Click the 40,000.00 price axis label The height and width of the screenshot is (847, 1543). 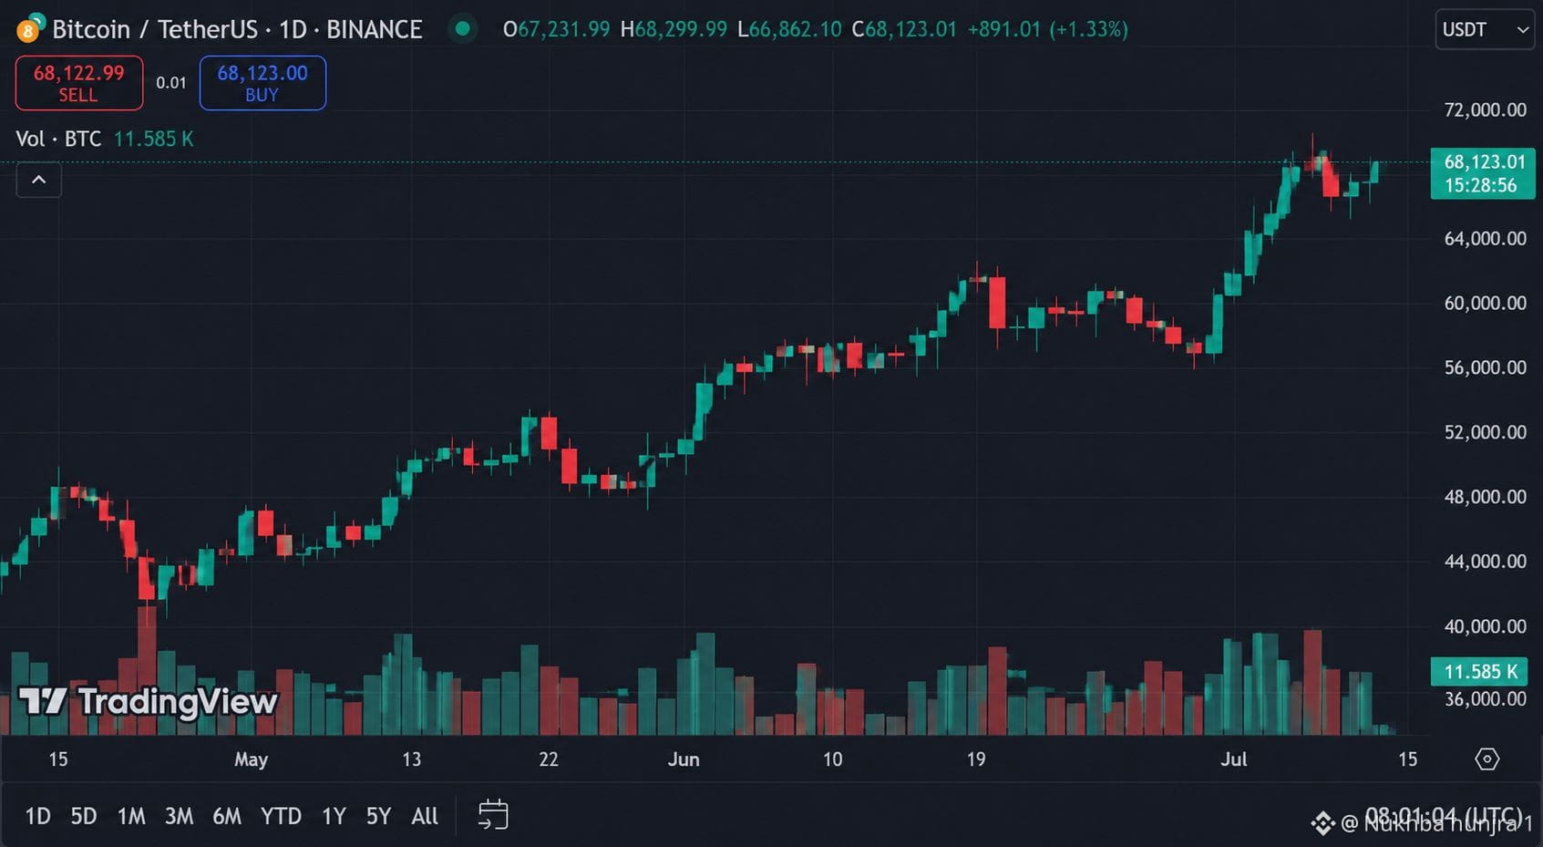[x=1485, y=626]
